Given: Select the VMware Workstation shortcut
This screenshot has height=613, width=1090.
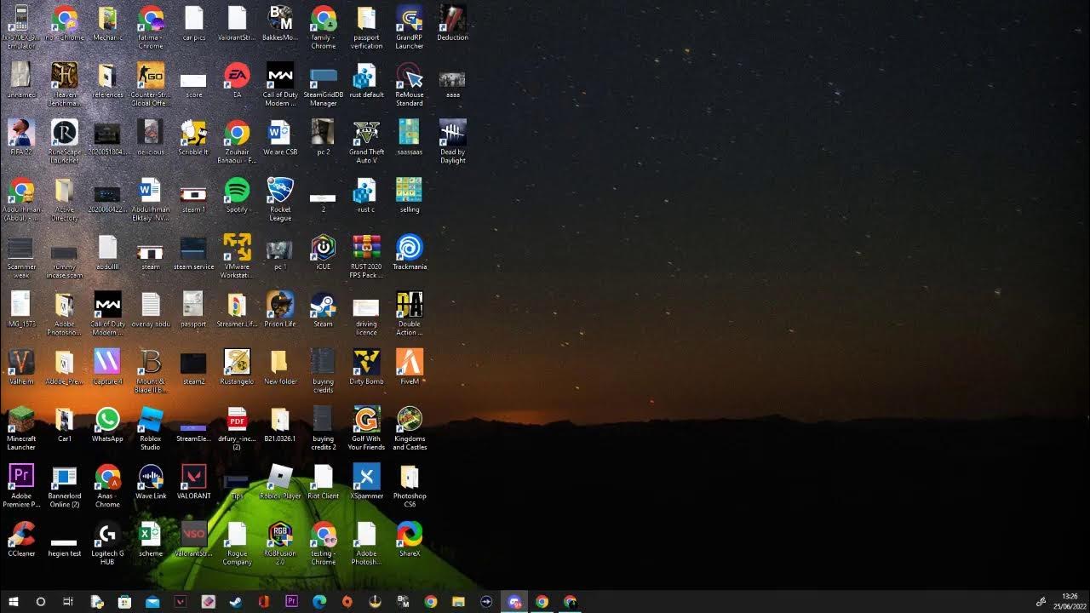Looking at the screenshot, I should click(x=237, y=256).
